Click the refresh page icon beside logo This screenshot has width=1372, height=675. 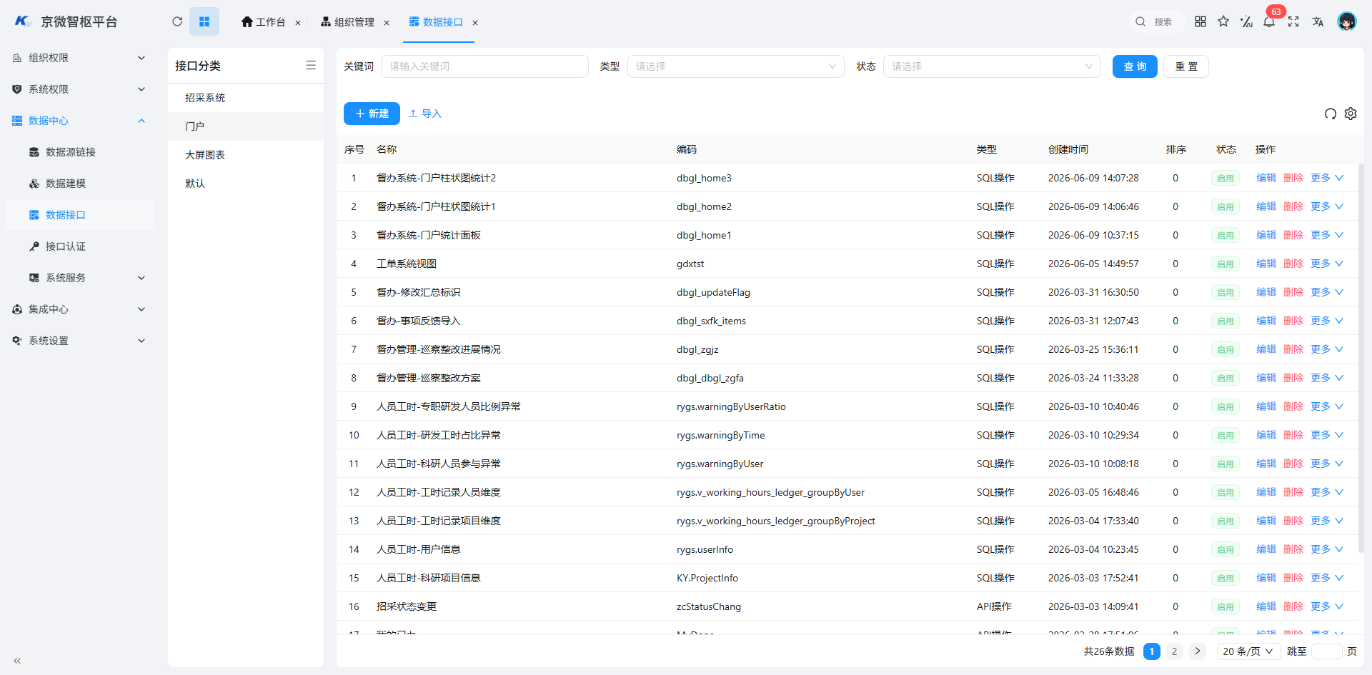(177, 21)
